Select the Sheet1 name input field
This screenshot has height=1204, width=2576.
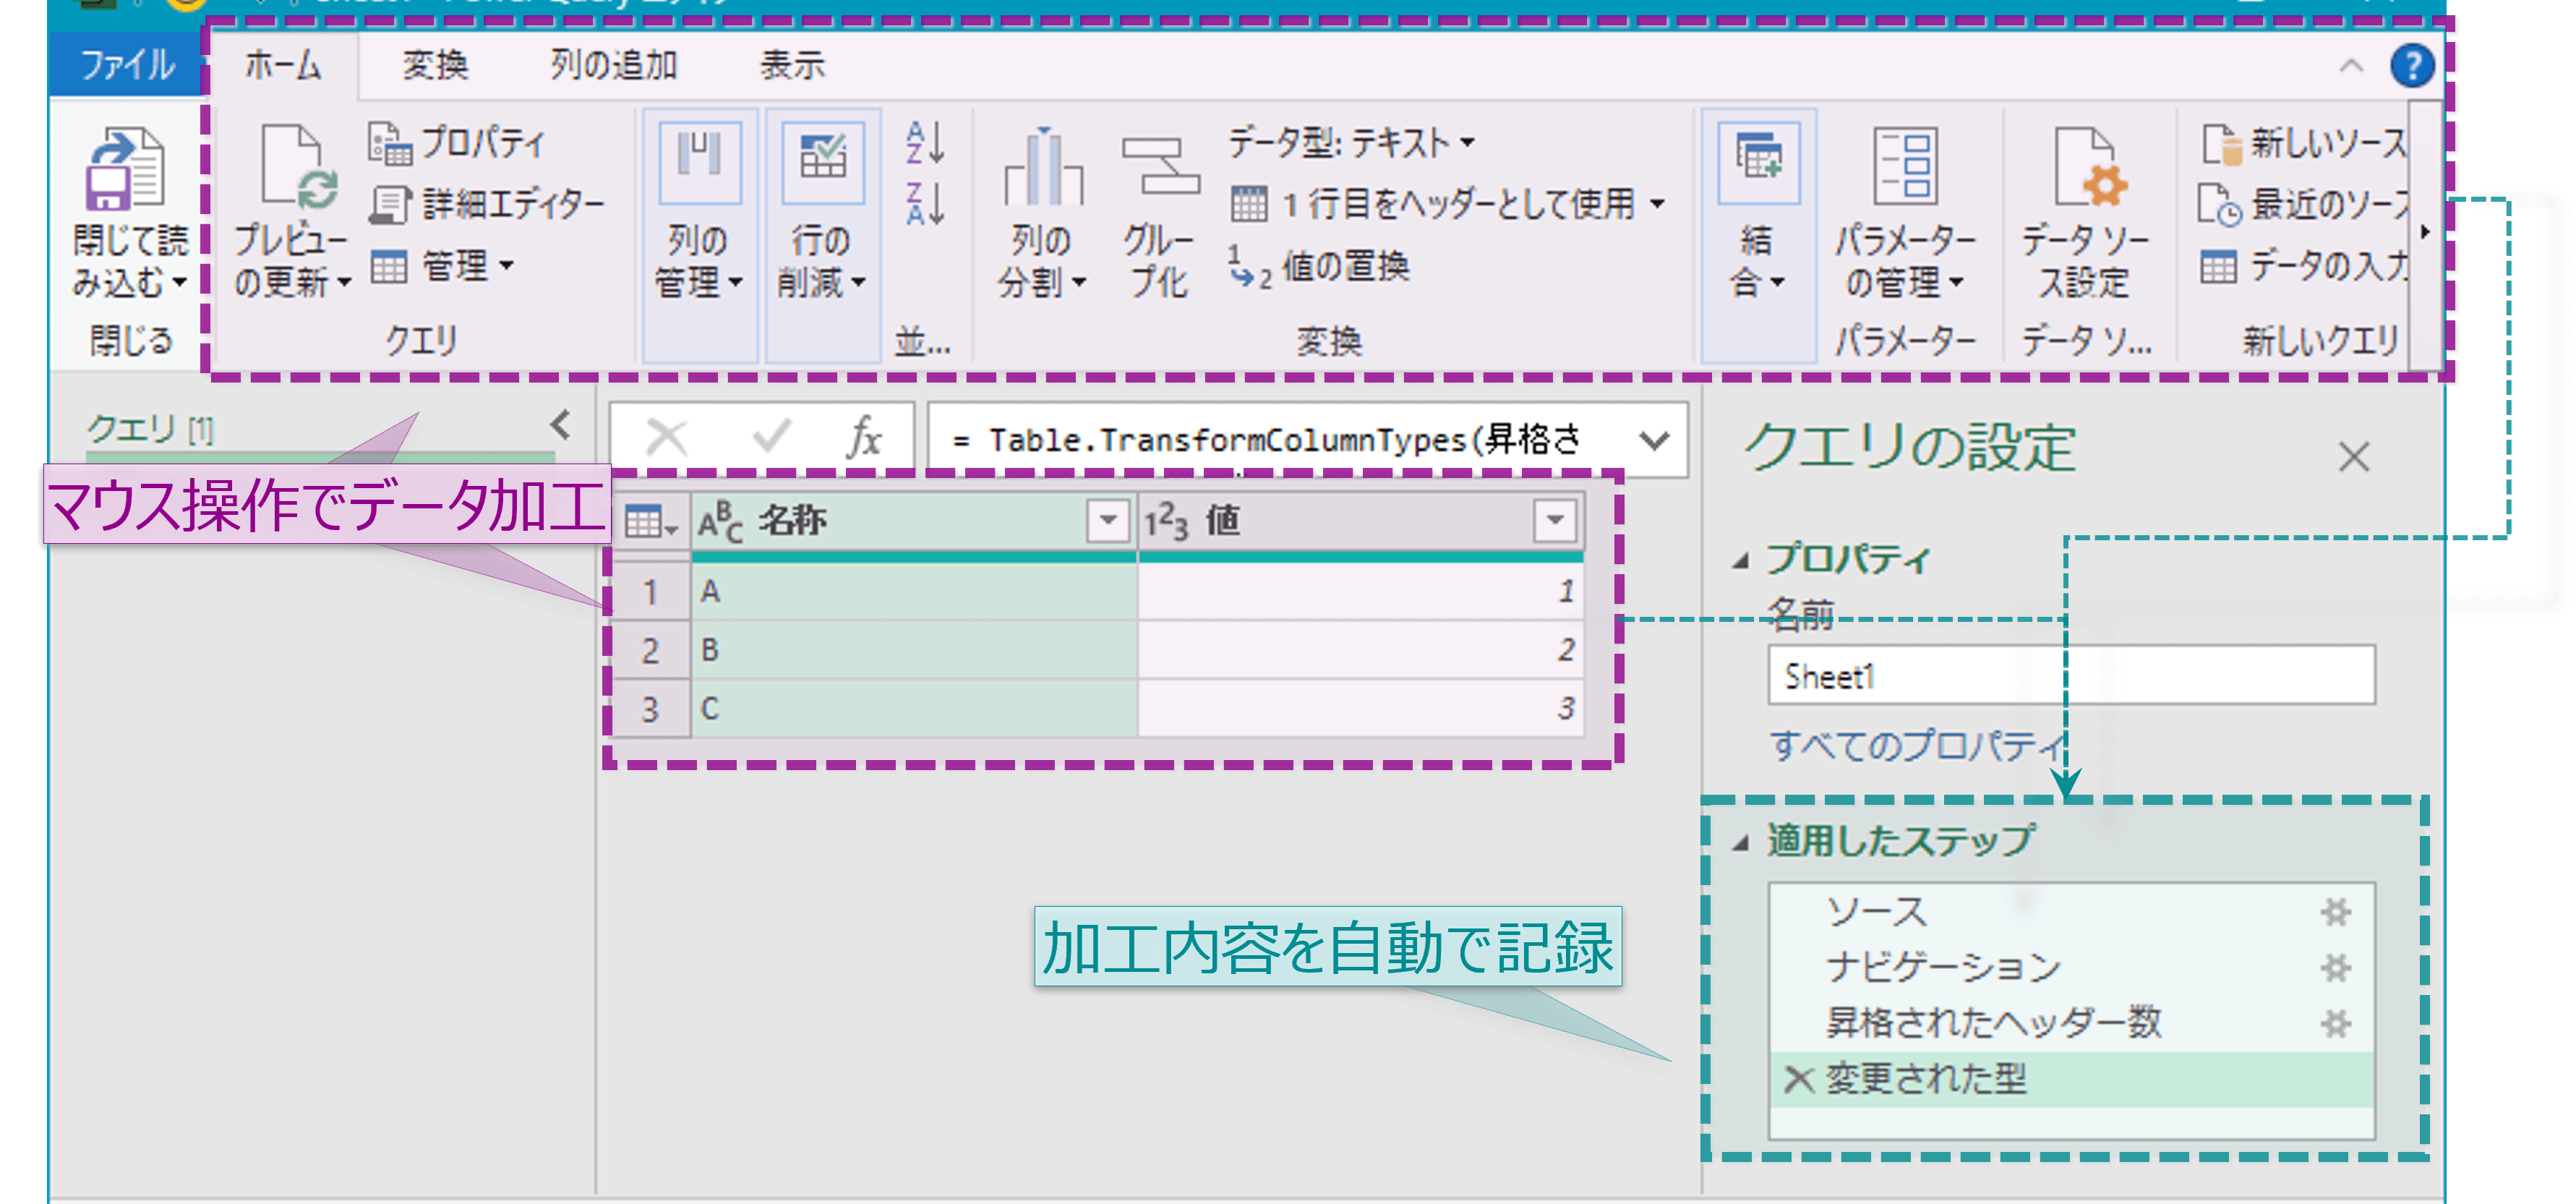[2070, 676]
